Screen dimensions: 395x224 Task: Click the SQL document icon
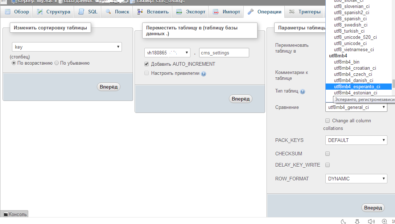(81, 12)
